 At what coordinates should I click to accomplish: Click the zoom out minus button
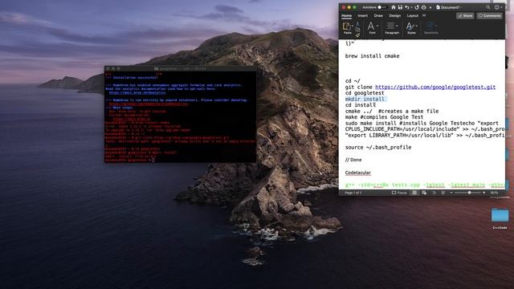point(451,193)
